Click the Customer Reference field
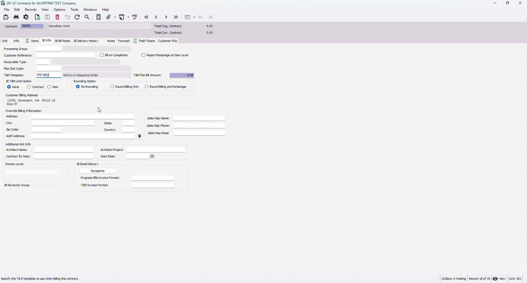The height and width of the screenshot is (283, 527). 66,55
